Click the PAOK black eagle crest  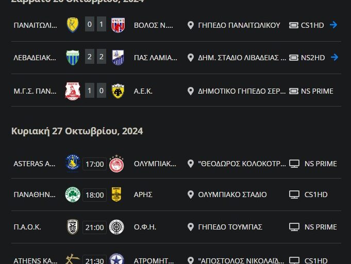tap(72, 227)
